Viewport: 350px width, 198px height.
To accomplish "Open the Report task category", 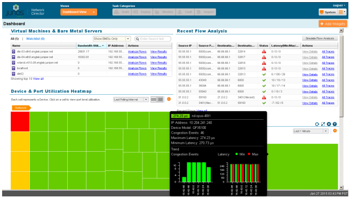I will 205,12.
